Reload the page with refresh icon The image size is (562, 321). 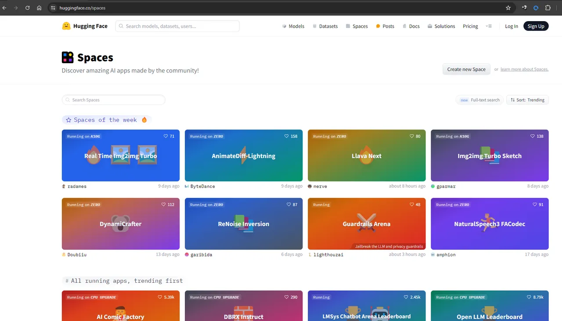click(28, 8)
